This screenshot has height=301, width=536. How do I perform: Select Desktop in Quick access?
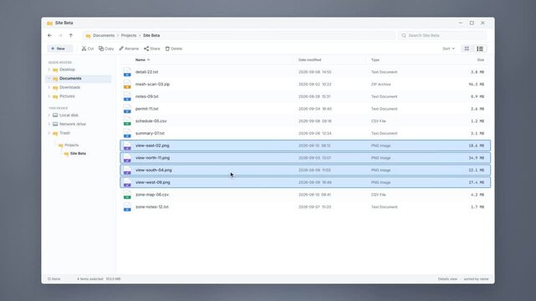(x=67, y=69)
